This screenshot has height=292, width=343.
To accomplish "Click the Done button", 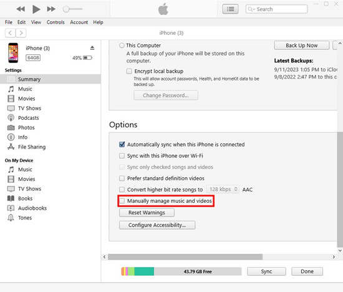I will (x=307, y=271).
